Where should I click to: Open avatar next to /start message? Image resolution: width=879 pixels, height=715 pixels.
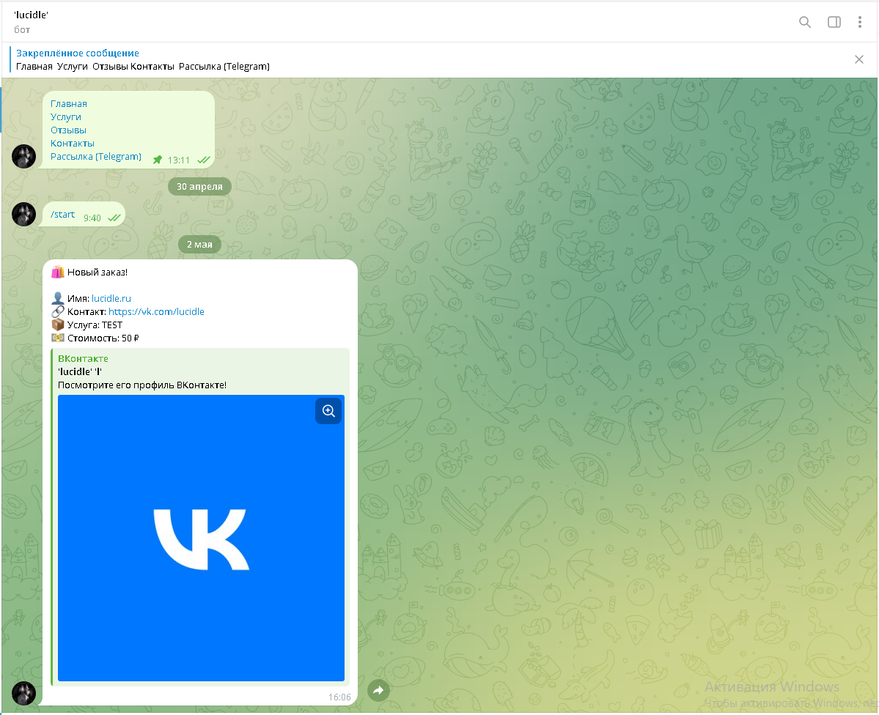pyautogui.click(x=23, y=214)
